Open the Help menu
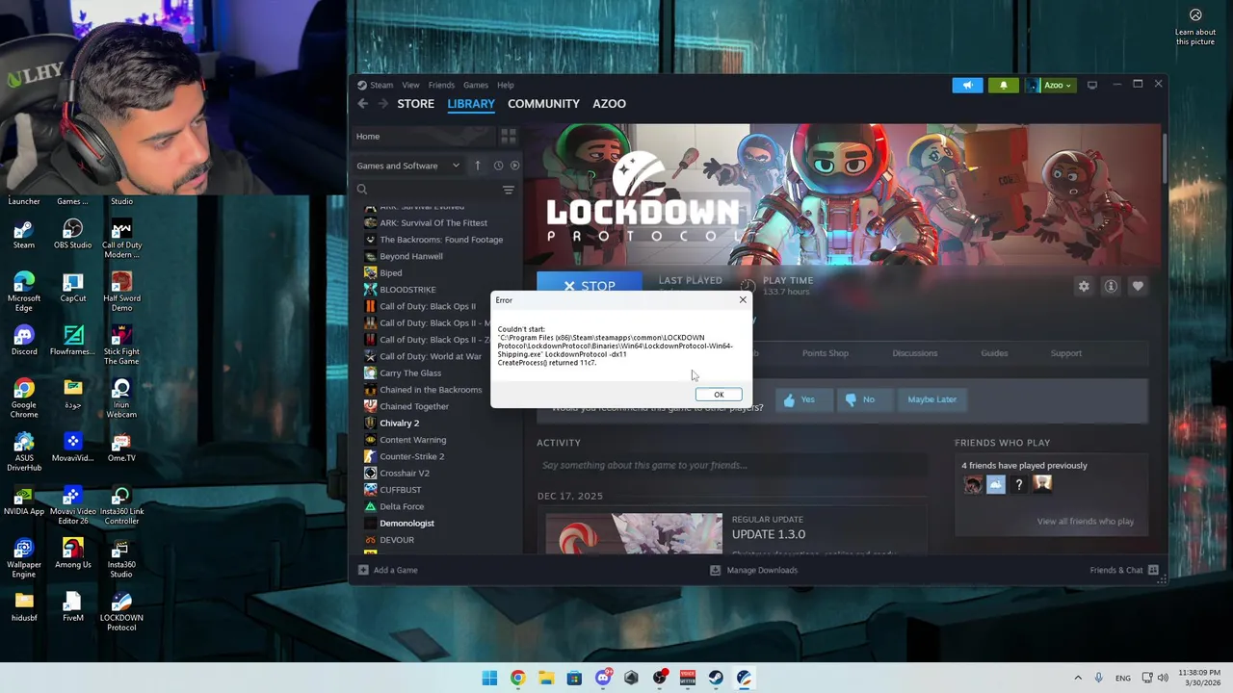The width and height of the screenshot is (1233, 693). point(506,85)
